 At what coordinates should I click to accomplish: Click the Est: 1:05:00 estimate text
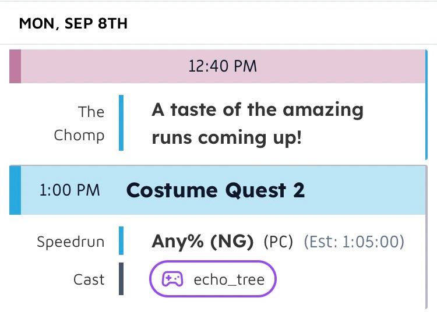click(x=354, y=242)
